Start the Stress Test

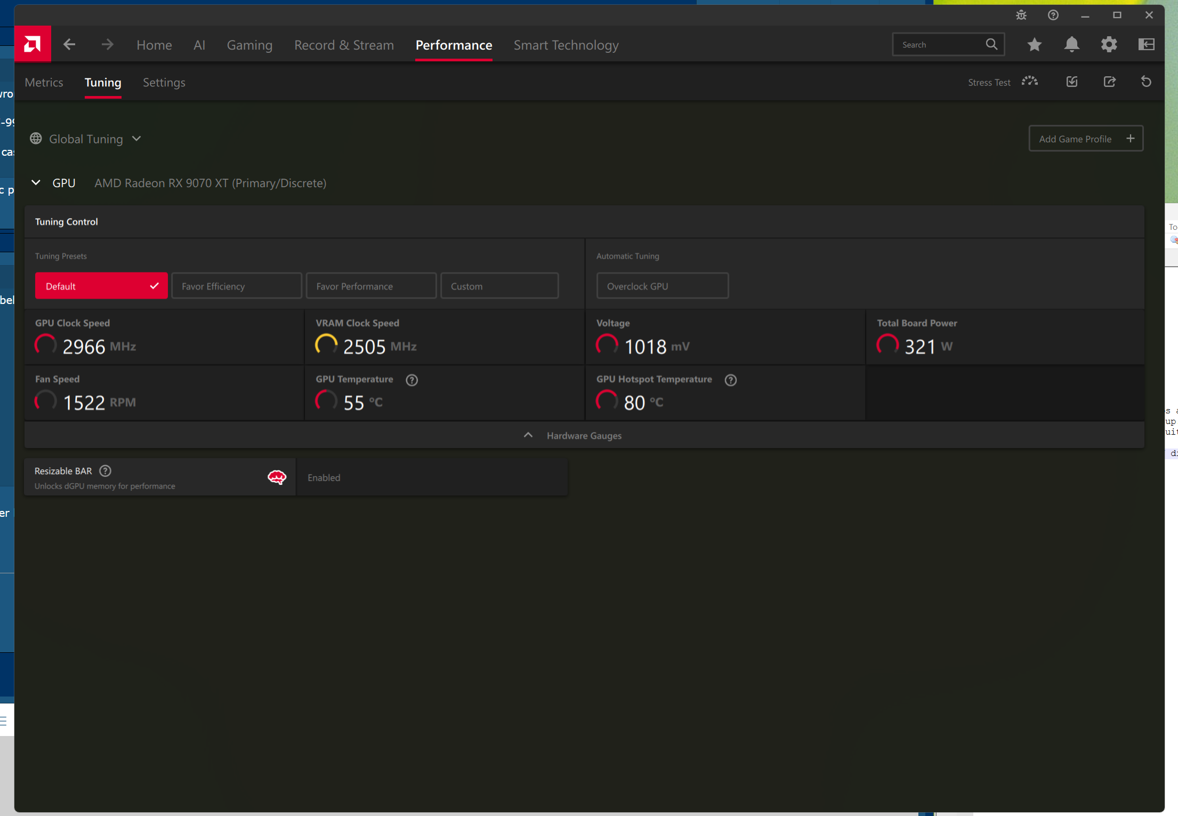pyautogui.click(x=1029, y=82)
